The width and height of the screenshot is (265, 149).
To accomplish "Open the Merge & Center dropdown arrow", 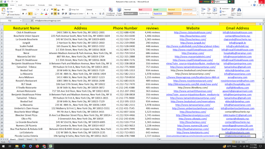I will (84, 14).
